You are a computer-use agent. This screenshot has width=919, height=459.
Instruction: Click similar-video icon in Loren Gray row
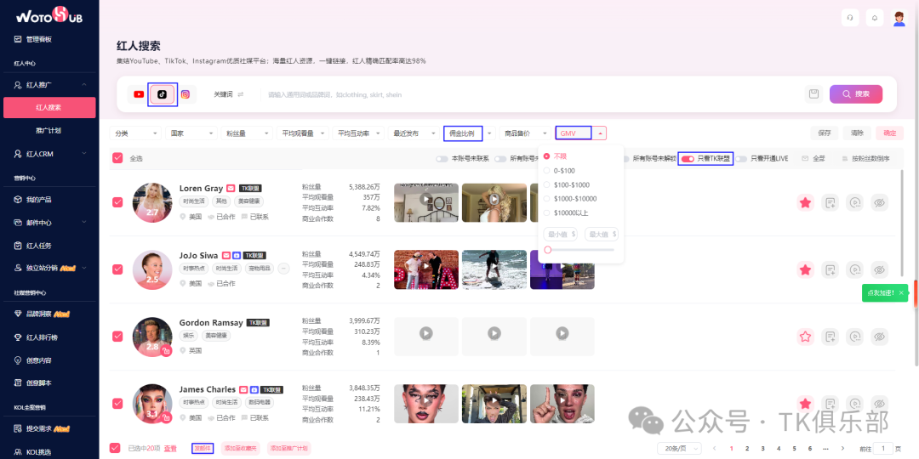854,202
